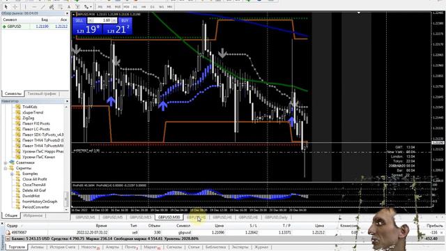Select fromHistoryOnGraph script

[40, 201]
